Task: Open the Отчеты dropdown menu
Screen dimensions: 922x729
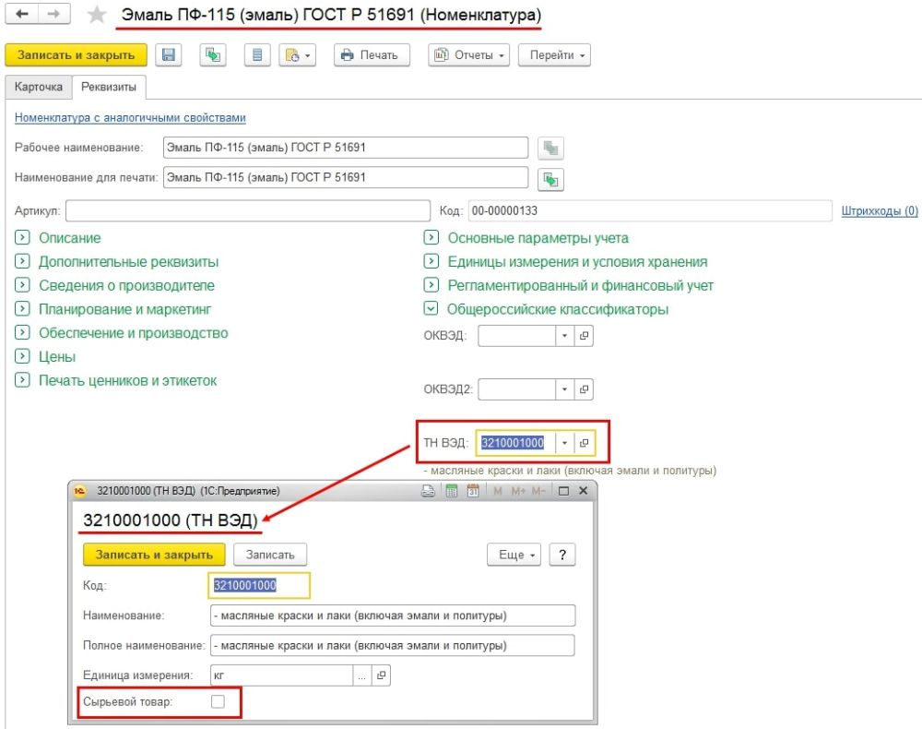Action: pyautogui.click(x=468, y=55)
